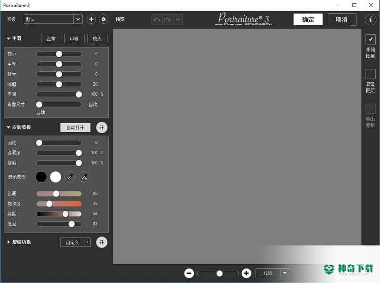Click the 羽化 slider handle
The width and height of the screenshot is (380, 283).
[x=39, y=143]
